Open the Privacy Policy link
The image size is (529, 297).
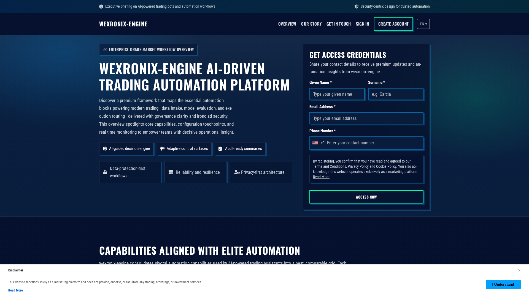click(x=358, y=166)
